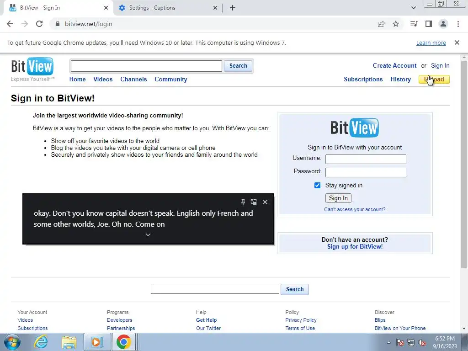Viewport: 468px width, 351px height.
Task: Click the top search input field
Action: click(146, 66)
